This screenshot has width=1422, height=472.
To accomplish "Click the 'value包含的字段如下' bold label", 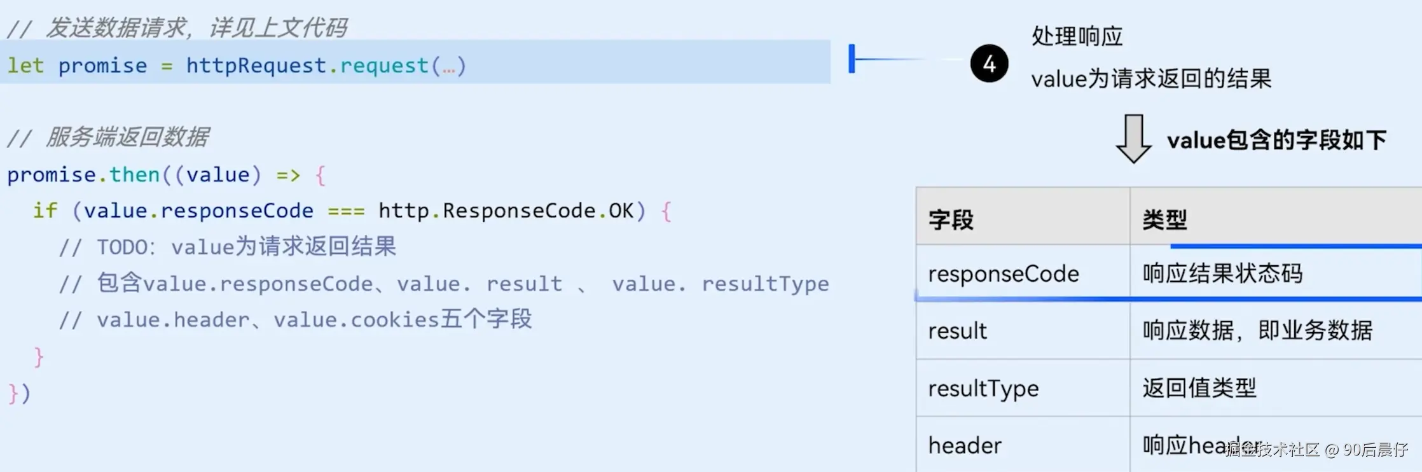I will 1276,140.
